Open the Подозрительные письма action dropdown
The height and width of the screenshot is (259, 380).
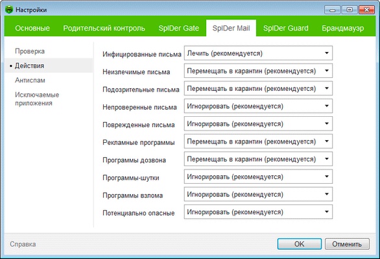[x=258, y=88]
